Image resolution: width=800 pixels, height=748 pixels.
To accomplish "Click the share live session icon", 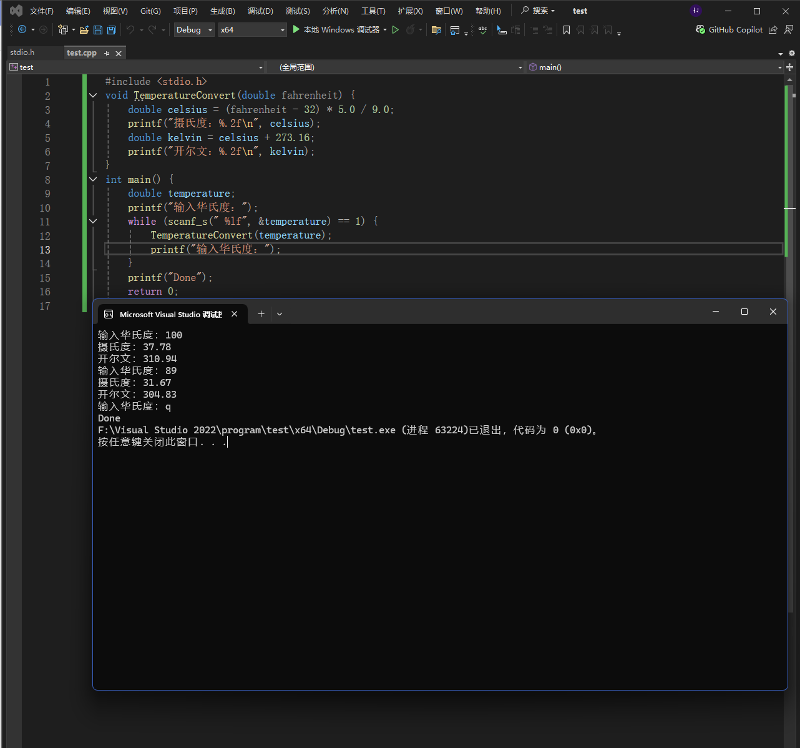I will point(773,29).
